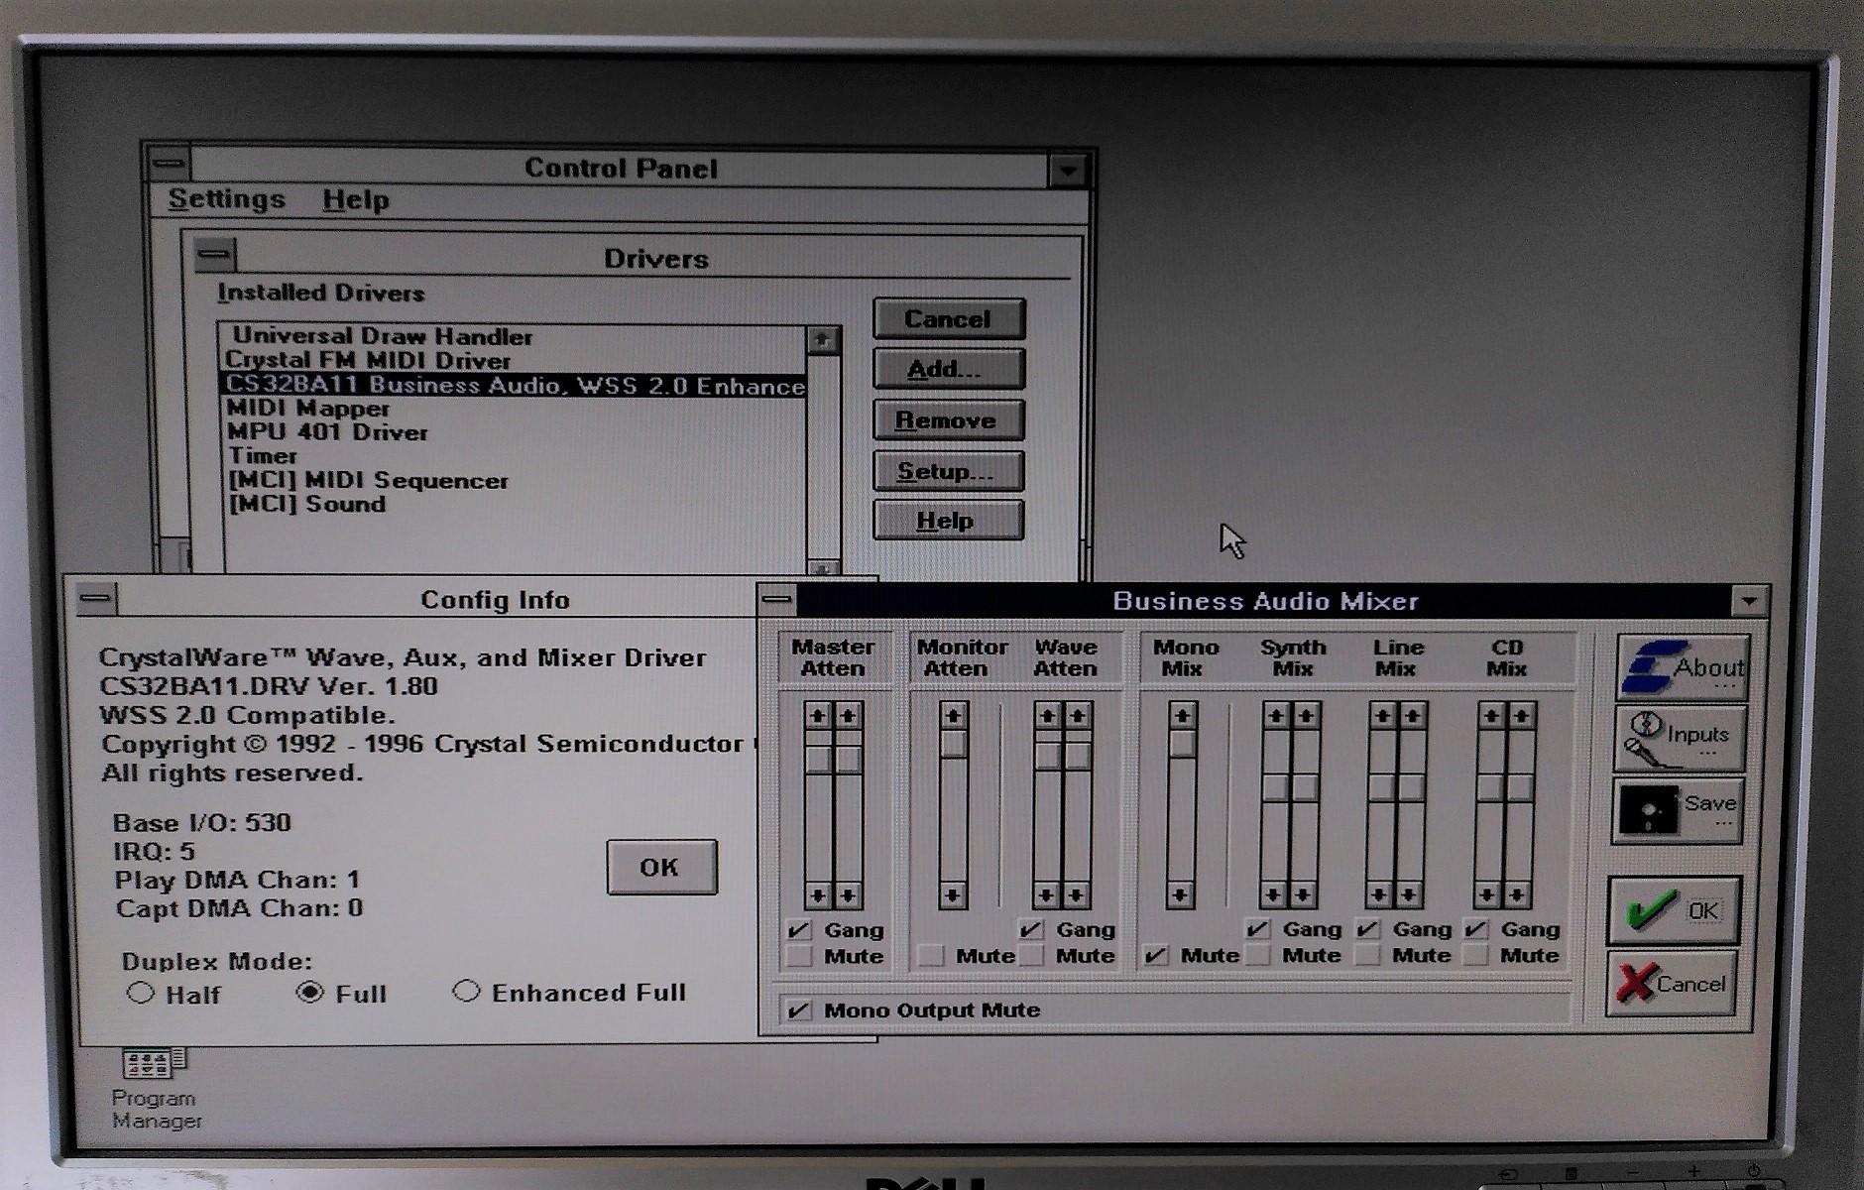Toggle Master Atten Mute checkbox
This screenshot has height=1190, width=1864.
point(799,956)
